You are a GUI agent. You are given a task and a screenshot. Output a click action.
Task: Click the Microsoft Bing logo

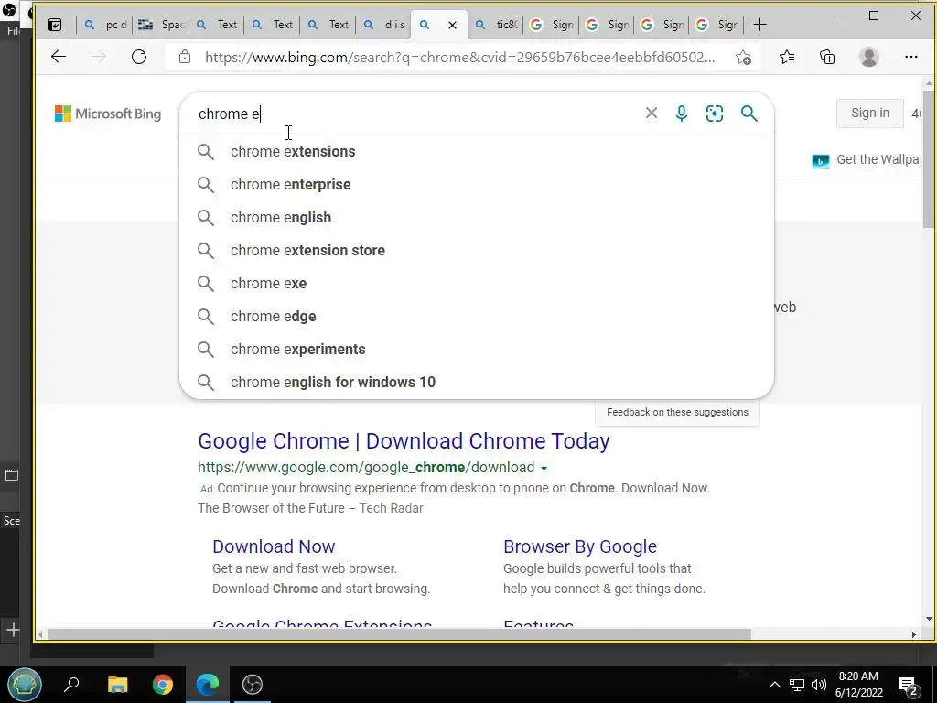(x=108, y=114)
